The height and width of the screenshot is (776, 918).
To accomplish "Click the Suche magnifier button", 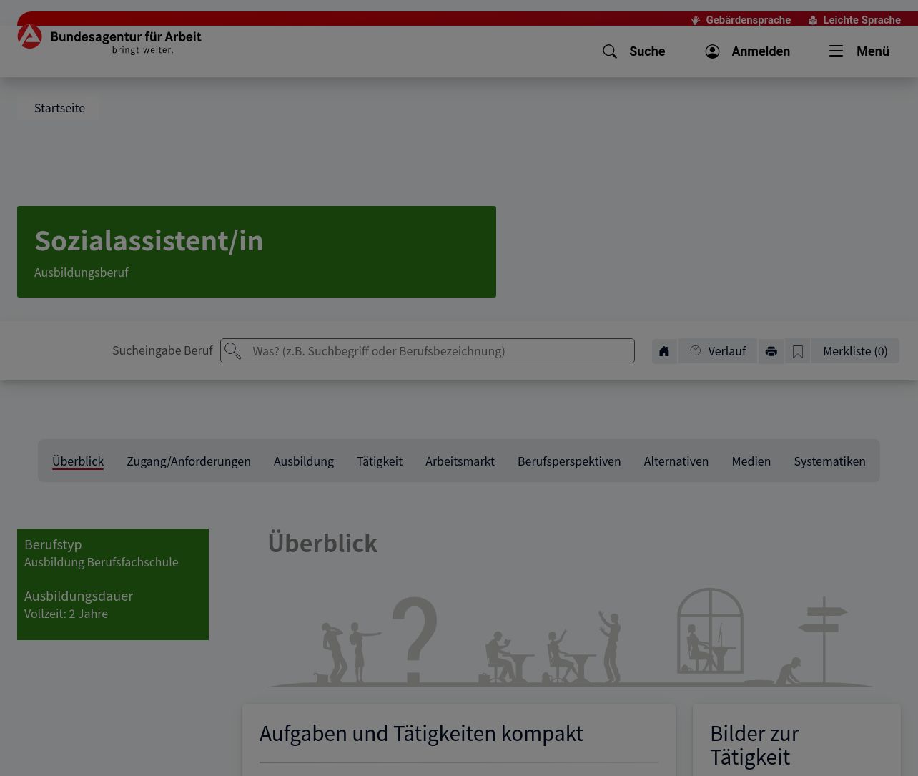I will point(634,51).
